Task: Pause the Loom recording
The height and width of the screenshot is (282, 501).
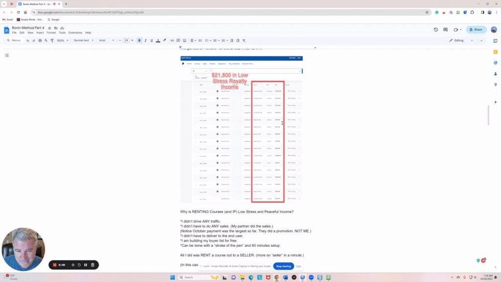Action: [86, 265]
